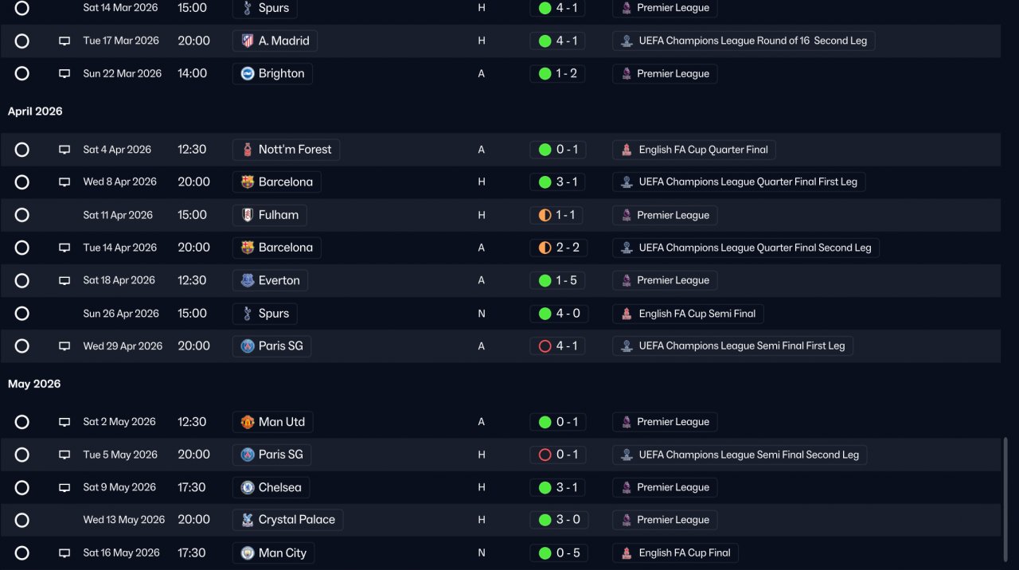Select the radio circle for the Fulham fixture

click(22, 215)
